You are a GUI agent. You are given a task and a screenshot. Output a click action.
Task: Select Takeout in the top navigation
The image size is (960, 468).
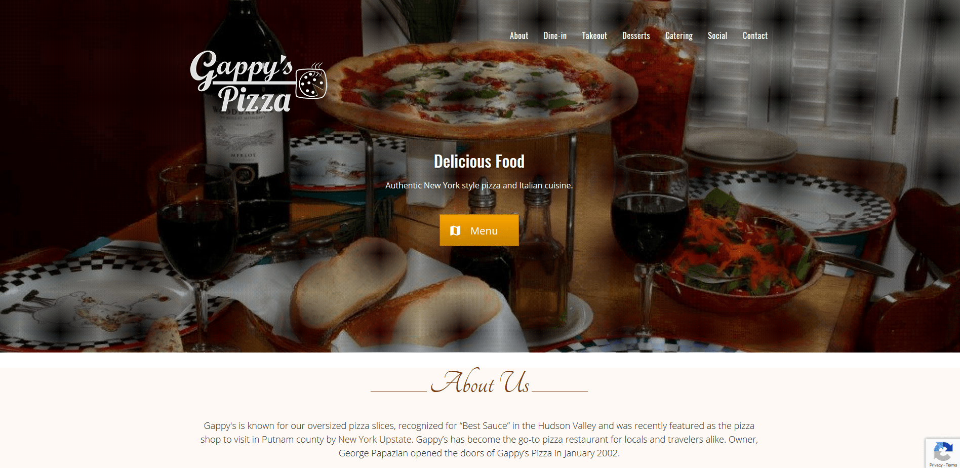pyautogui.click(x=594, y=36)
